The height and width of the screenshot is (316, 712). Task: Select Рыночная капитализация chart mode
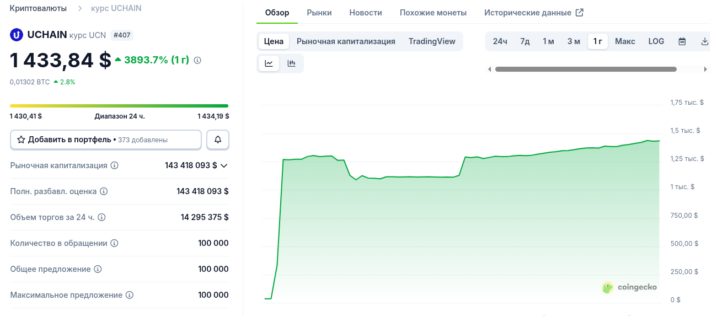(x=346, y=41)
